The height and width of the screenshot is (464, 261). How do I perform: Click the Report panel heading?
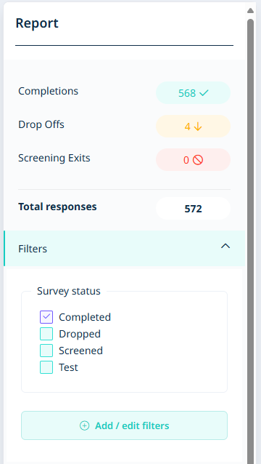tap(37, 23)
